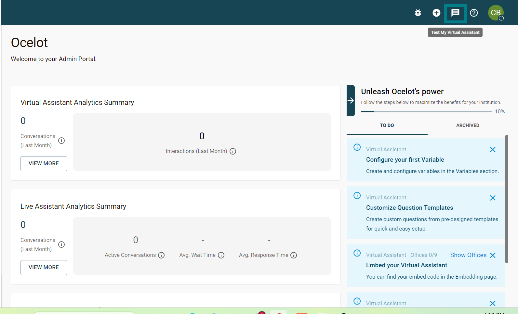Click the 10% setup progress bar

(426, 111)
